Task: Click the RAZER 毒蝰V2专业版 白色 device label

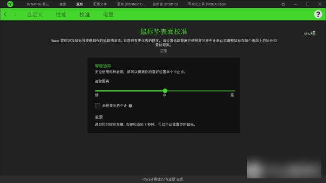Action: (163, 179)
